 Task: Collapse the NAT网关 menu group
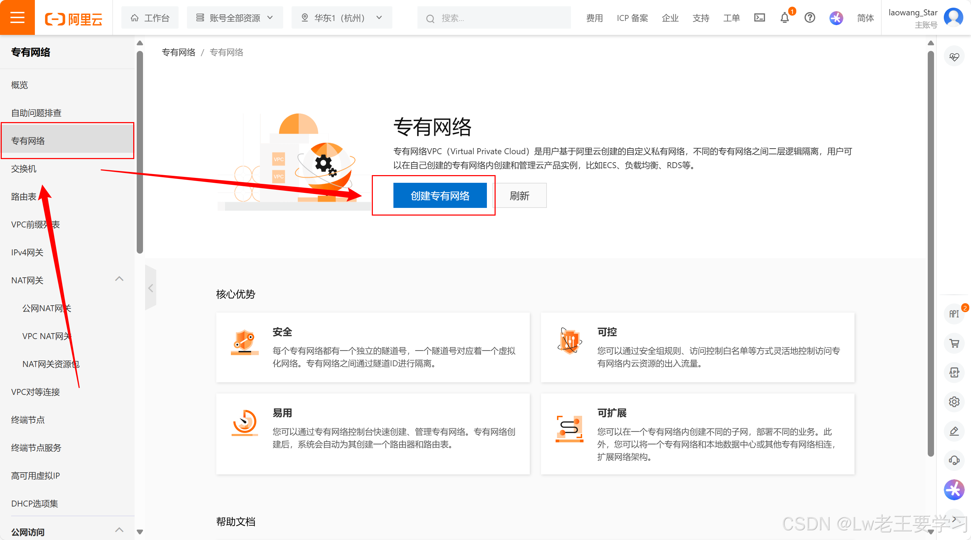(119, 279)
